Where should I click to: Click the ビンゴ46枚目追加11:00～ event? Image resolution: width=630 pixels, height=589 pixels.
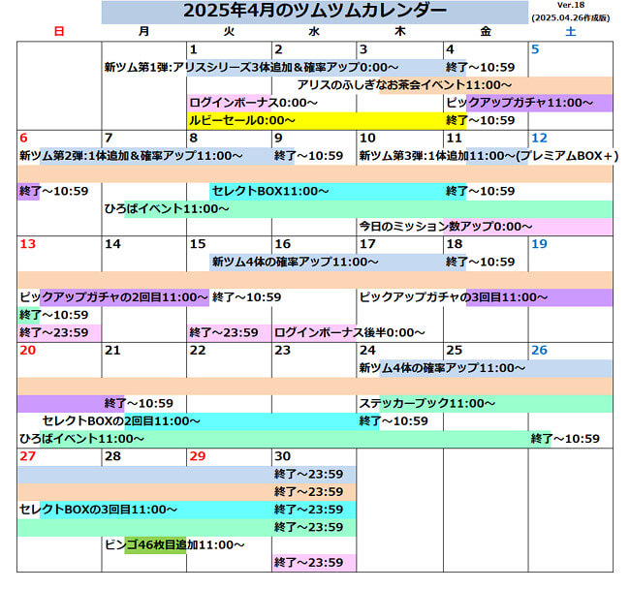(174, 544)
